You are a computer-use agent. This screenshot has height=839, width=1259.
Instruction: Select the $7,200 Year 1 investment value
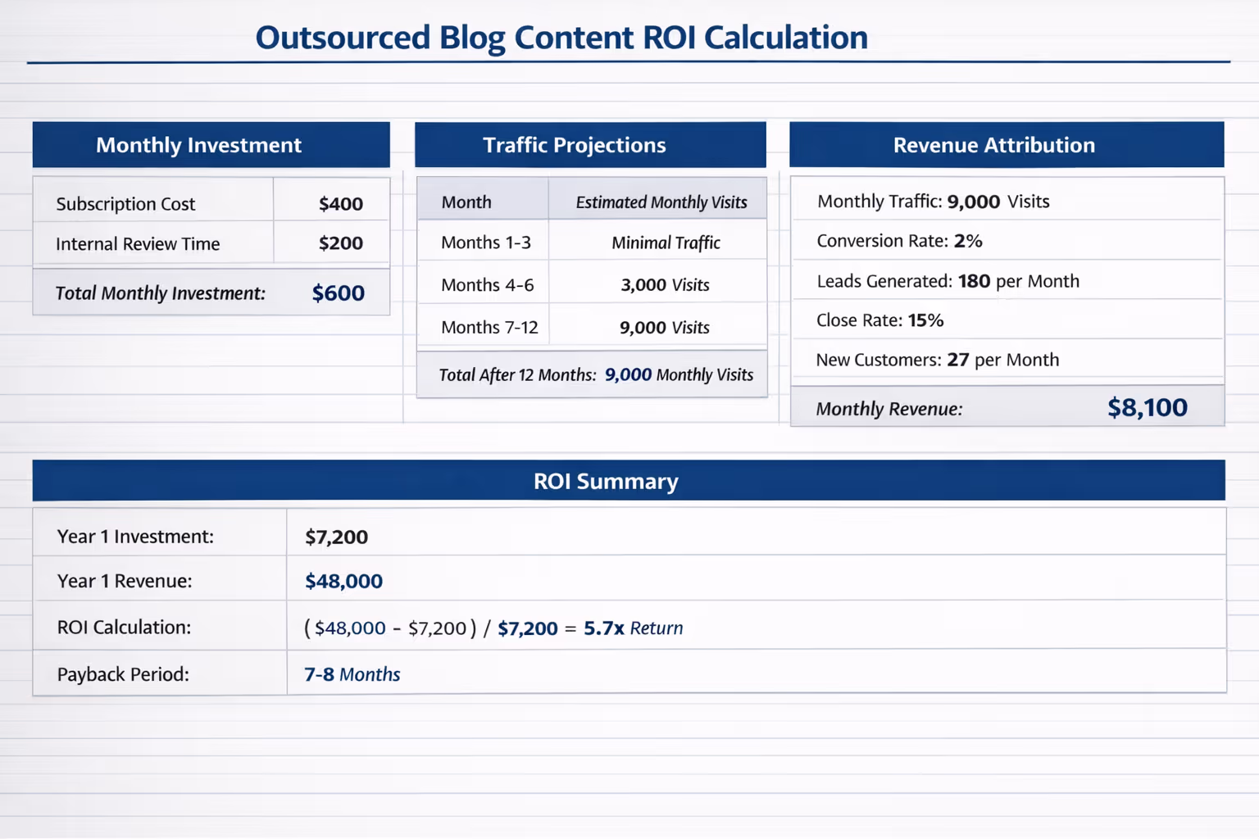pos(336,537)
